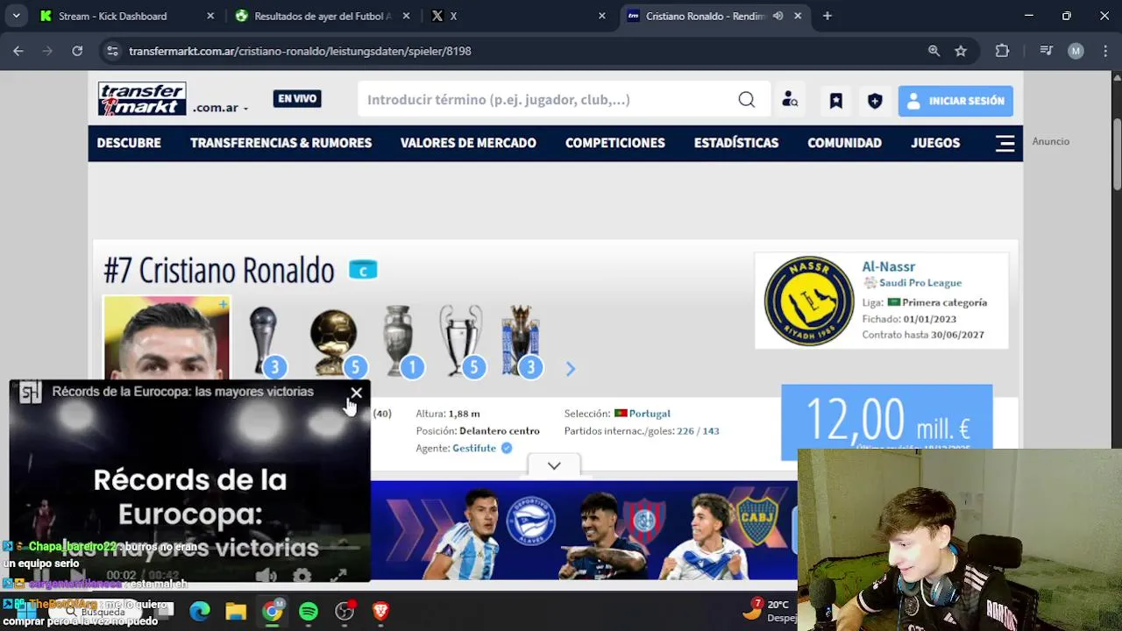Screen dimensions: 1122x631
Task: Click the INICIAR SESIÓN button
Action: [x=955, y=101]
